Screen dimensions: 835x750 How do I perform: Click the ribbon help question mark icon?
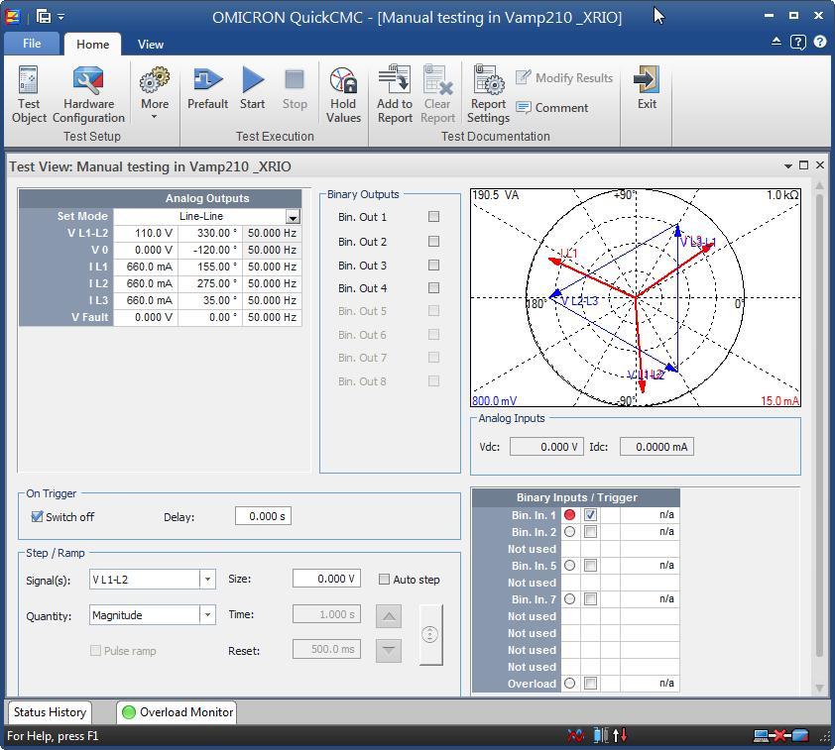pos(820,42)
